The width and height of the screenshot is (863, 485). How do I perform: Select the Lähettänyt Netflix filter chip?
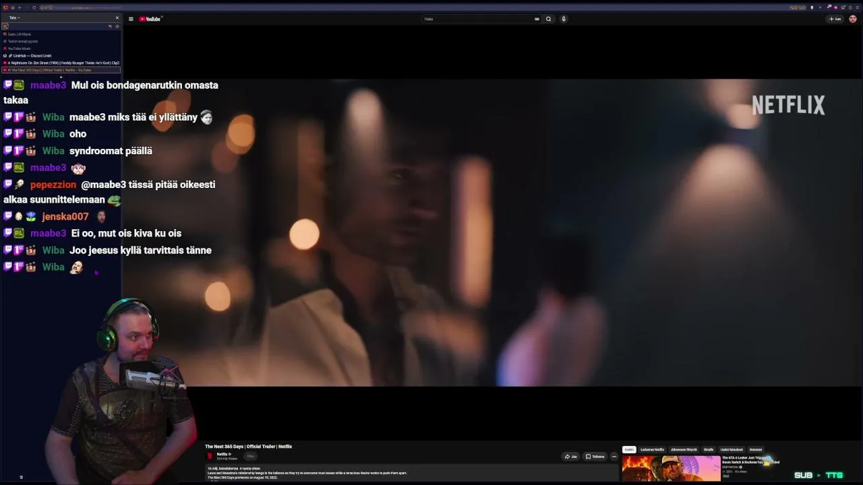pyautogui.click(x=652, y=449)
